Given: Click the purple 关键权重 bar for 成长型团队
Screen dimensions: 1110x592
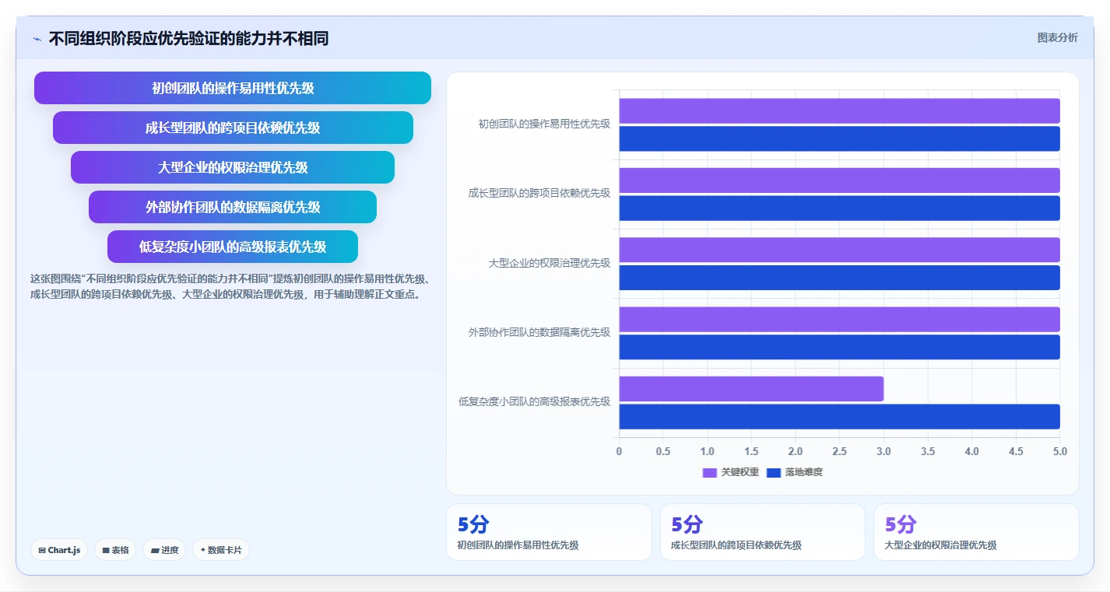Looking at the screenshot, I should [x=839, y=180].
